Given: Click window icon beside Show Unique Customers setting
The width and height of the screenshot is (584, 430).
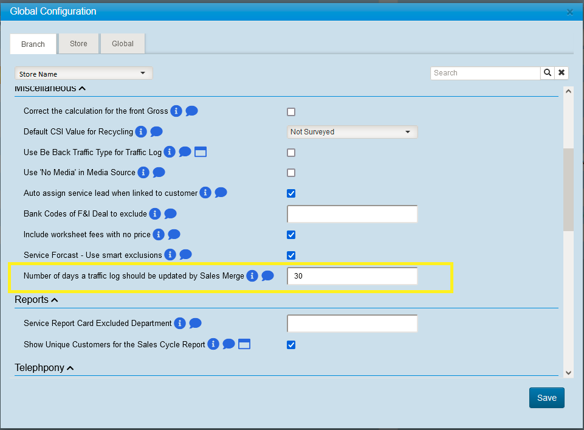Looking at the screenshot, I should [x=244, y=344].
